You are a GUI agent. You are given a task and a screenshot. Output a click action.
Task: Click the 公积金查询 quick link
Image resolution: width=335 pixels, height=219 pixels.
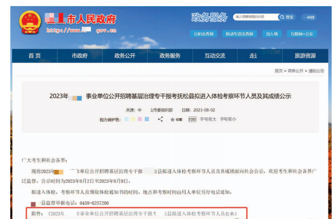(203, 34)
